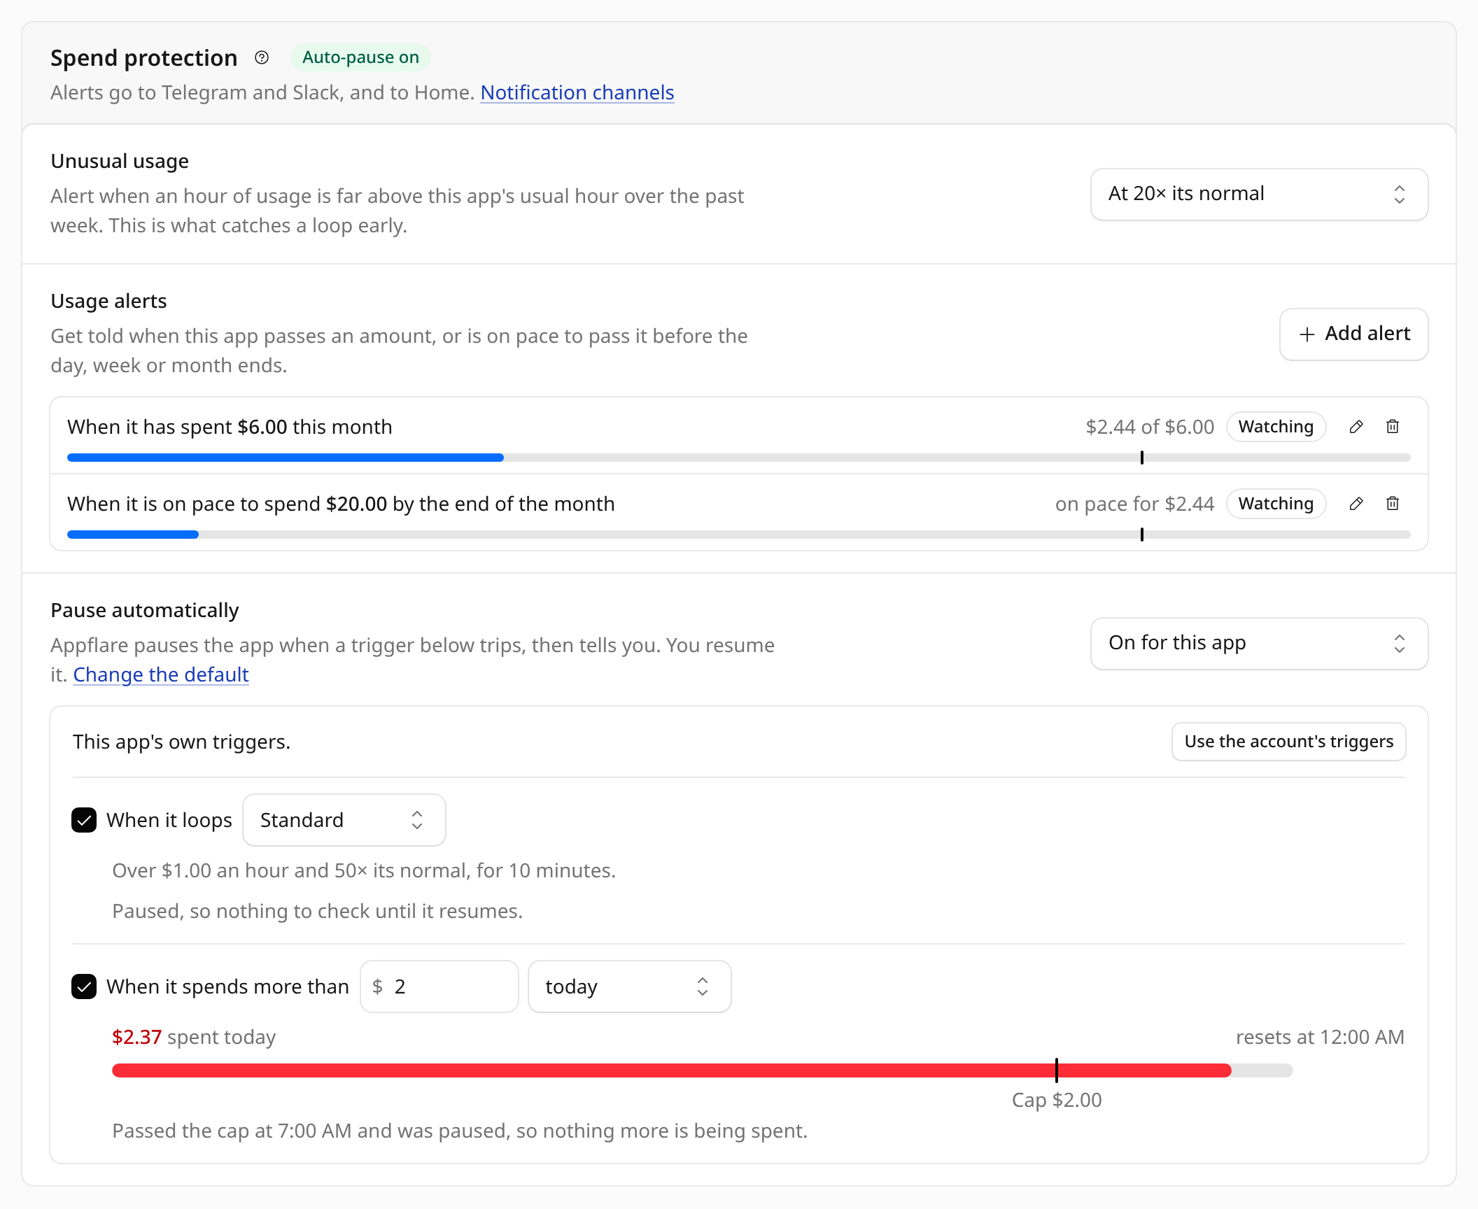Click the Watching badge for the $20.00 alert
The width and height of the screenshot is (1478, 1209).
pyautogui.click(x=1276, y=504)
